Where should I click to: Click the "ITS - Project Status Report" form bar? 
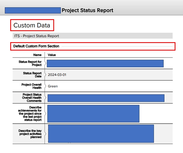click(x=93, y=36)
